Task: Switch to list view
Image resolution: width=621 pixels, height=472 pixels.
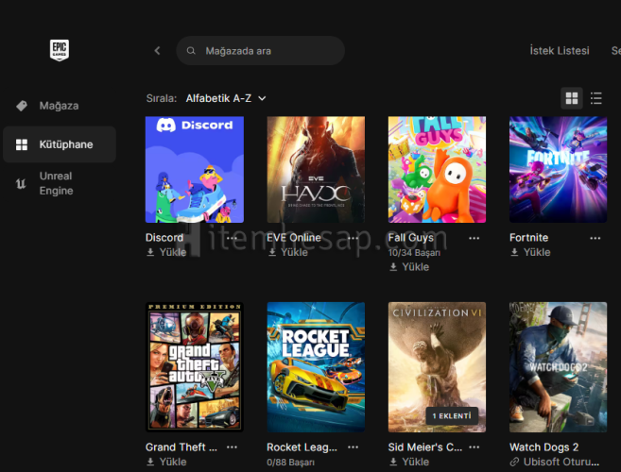Action: pos(596,98)
